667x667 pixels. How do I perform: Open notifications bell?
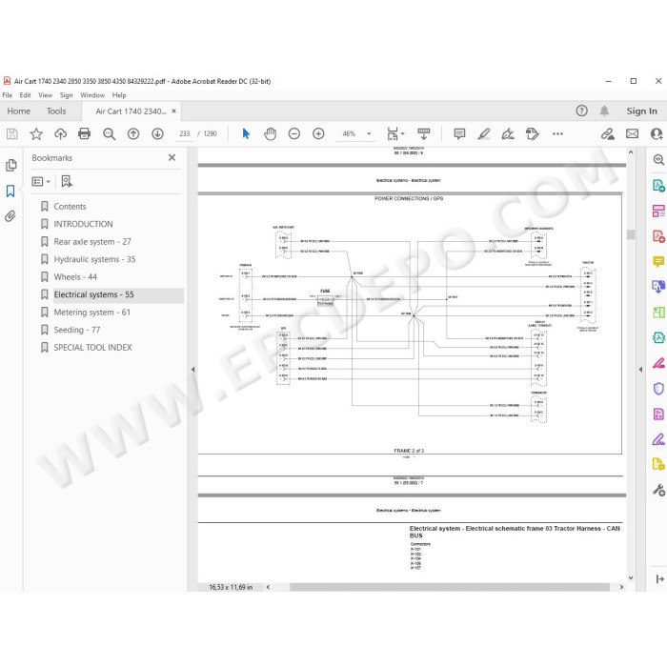(x=604, y=111)
